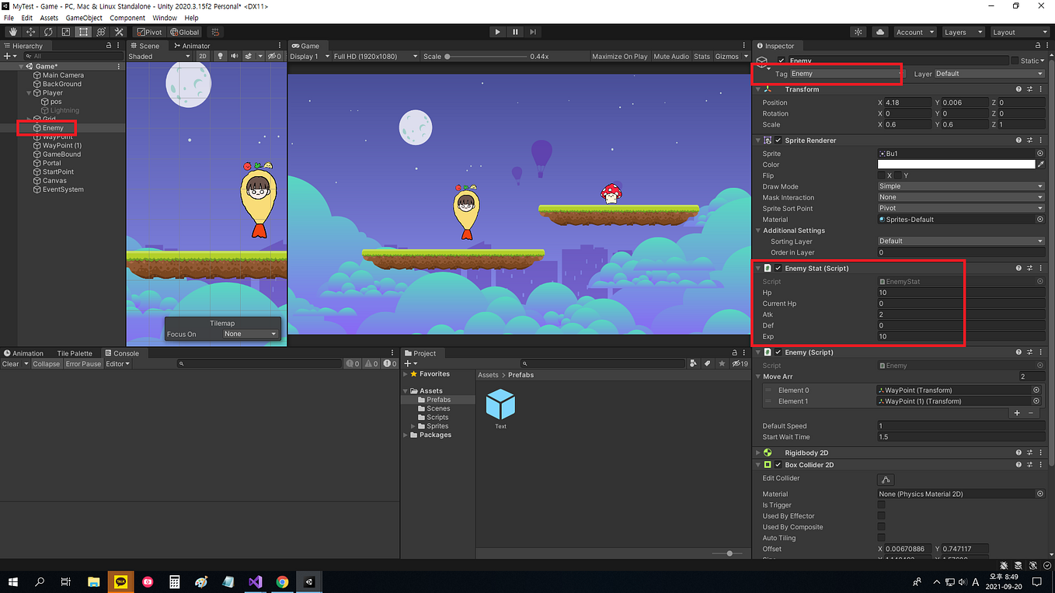The height and width of the screenshot is (593, 1055).
Task: Toggle scene audio speaker icon
Action: (x=234, y=56)
